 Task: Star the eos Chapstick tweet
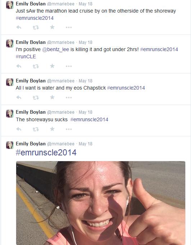tap(52, 97)
